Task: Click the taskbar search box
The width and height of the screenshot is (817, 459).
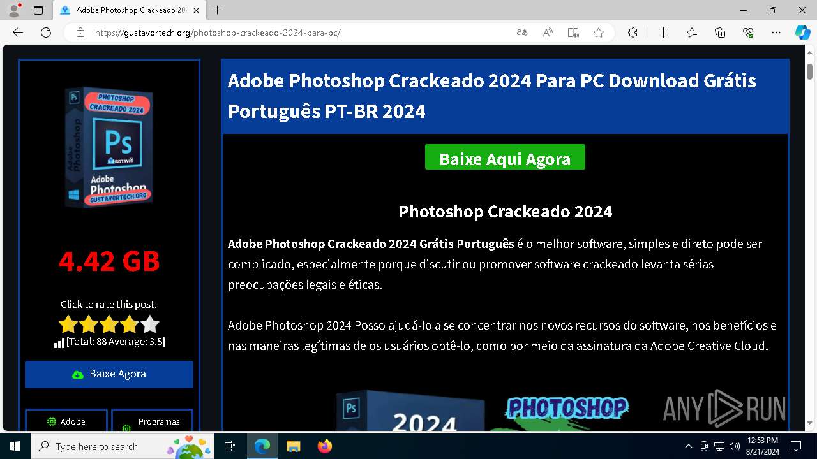Action: (x=123, y=446)
